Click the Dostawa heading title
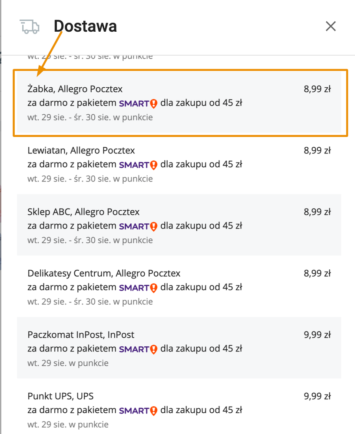355x434 pixels. (85, 27)
